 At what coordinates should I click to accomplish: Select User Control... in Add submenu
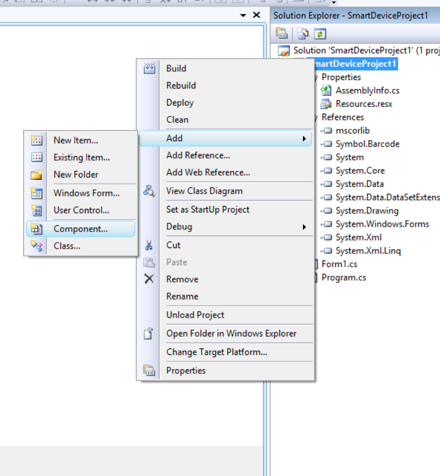[81, 210]
